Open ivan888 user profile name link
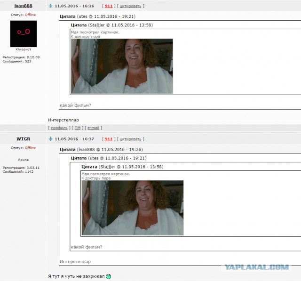 coord(23,6)
